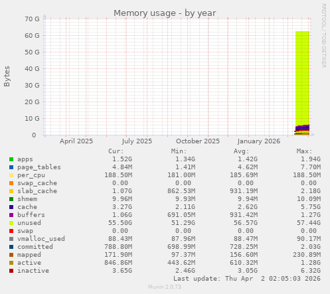Click the slab_cache avg value 931.19M
330x294 pixels.
pyautogui.click(x=244, y=191)
